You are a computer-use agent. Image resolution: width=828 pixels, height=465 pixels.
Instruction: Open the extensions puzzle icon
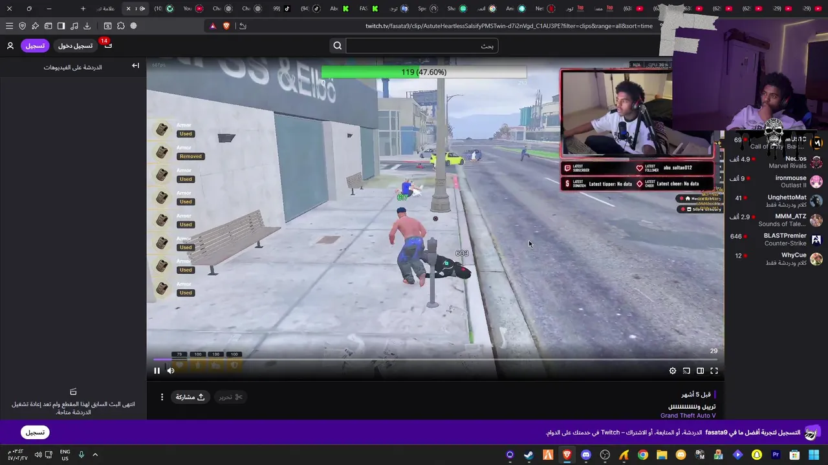(120, 26)
